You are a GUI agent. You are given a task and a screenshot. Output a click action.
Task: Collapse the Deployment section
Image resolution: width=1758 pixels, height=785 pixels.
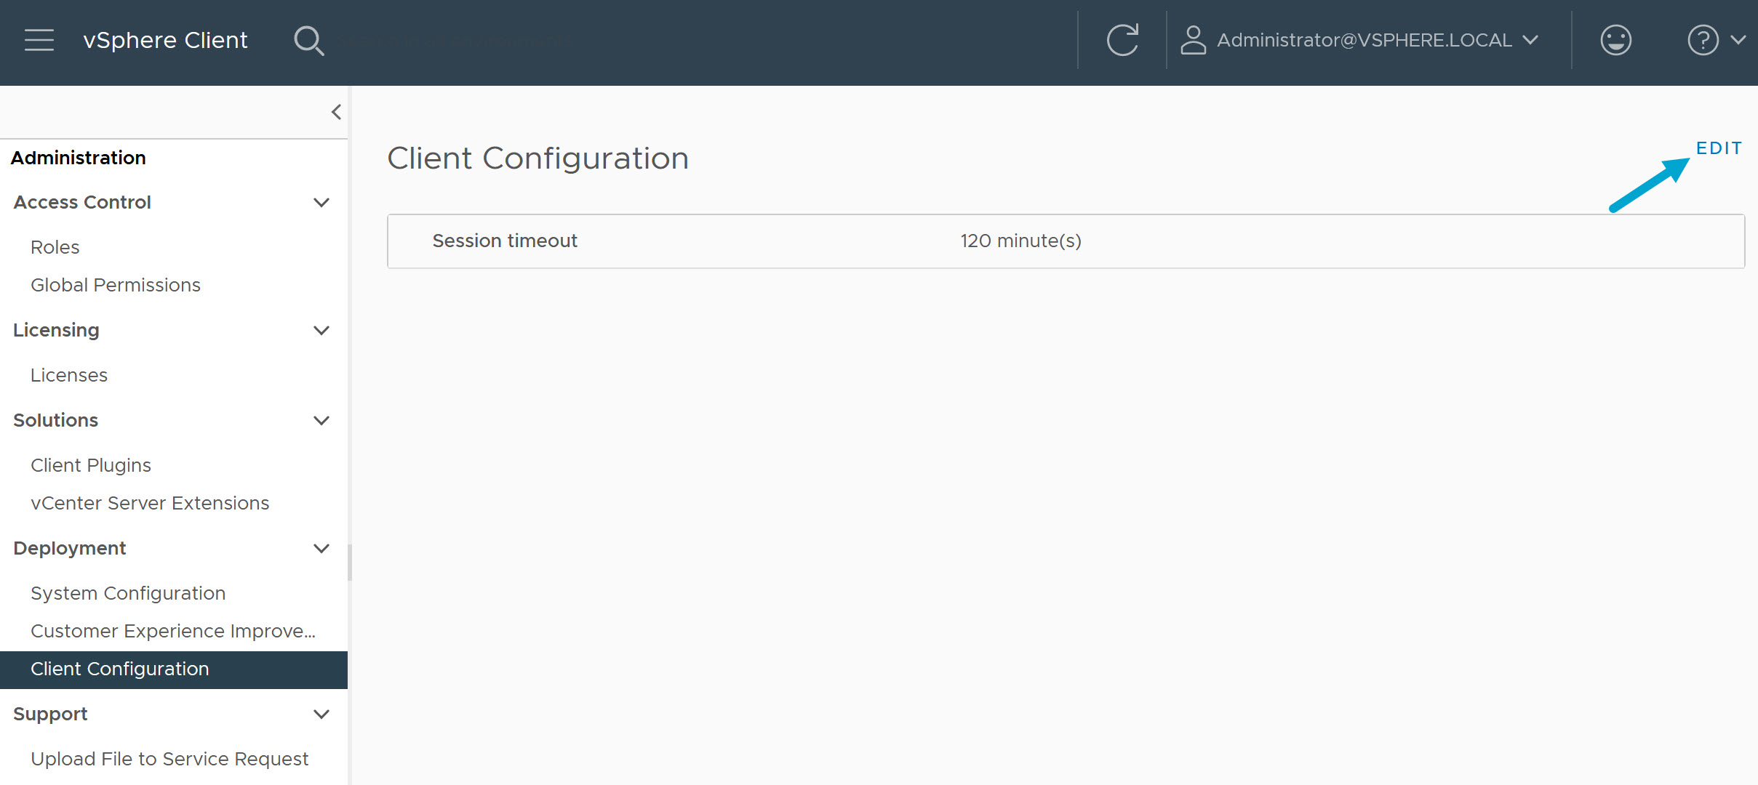click(x=322, y=549)
